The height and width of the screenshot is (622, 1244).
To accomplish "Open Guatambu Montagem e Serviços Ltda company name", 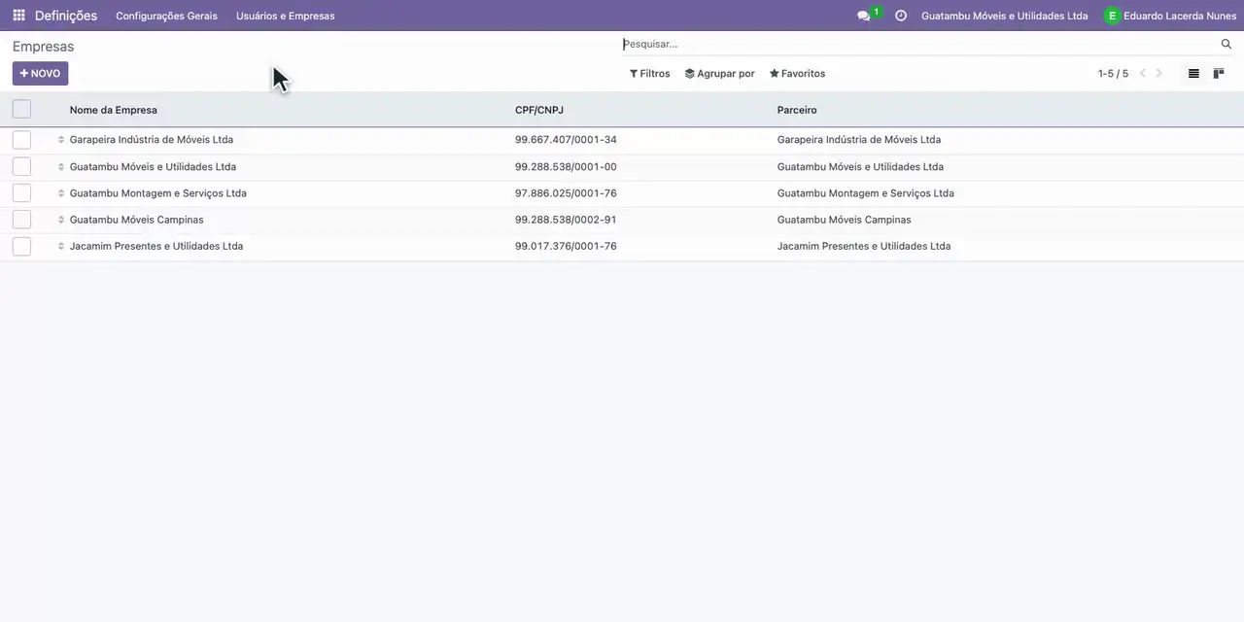I will (x=158, y=193).
